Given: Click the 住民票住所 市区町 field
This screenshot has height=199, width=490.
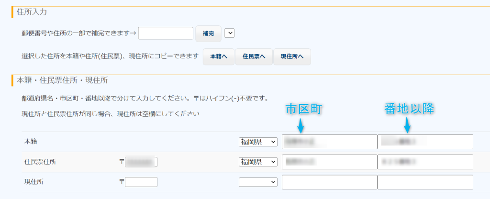Looking at the screenshot, I should click(x=329, y=162).
